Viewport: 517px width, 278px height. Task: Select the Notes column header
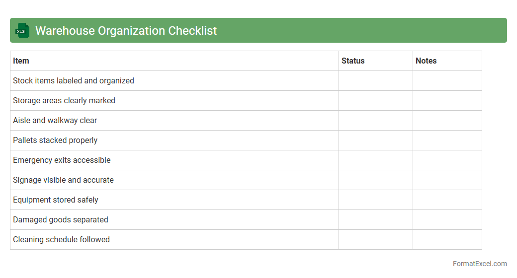coord(426,61)
